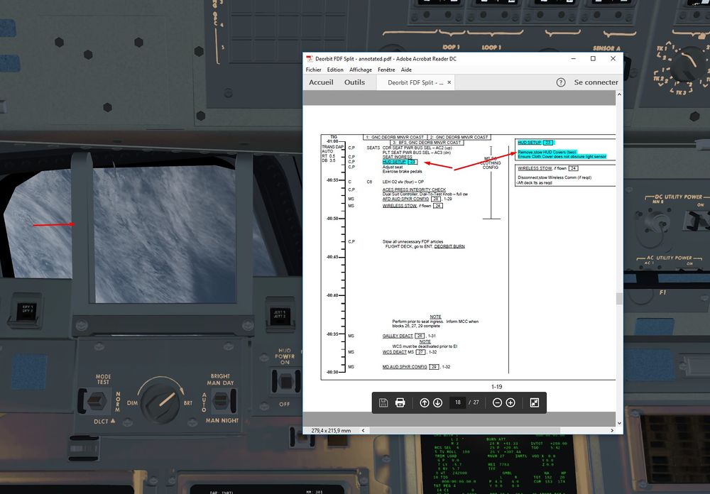Screen dimensions: 710x494
Task: Open the Fenêtre menu
Action: point(386,70)
